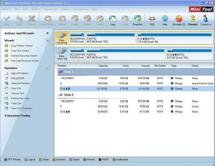Start Partition Recovery Wizard
Screen dimensions: 215x166
[24, 56]
